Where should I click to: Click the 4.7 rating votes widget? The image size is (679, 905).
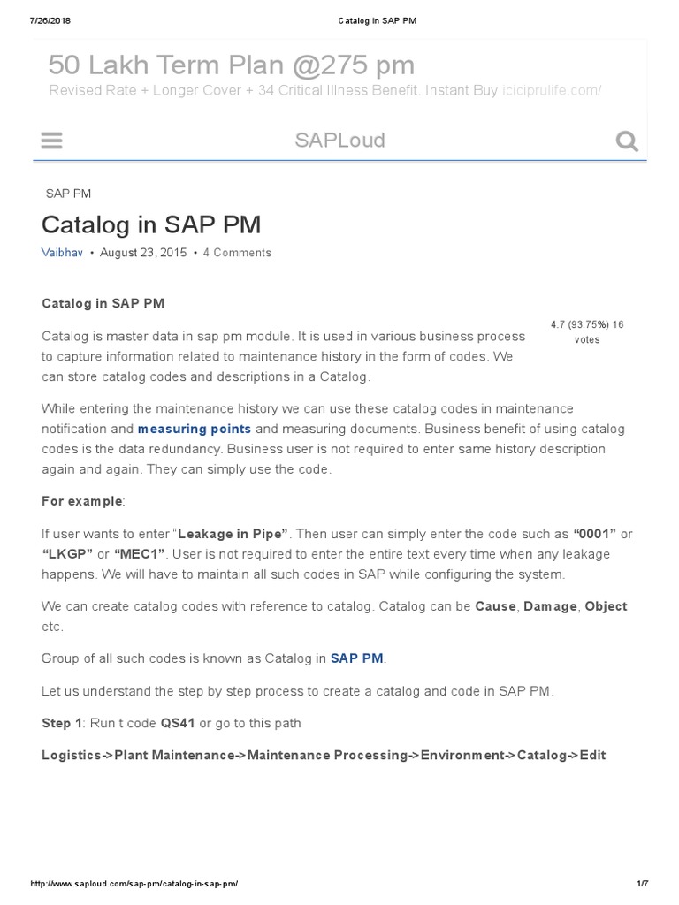click(x=586, y=331)
